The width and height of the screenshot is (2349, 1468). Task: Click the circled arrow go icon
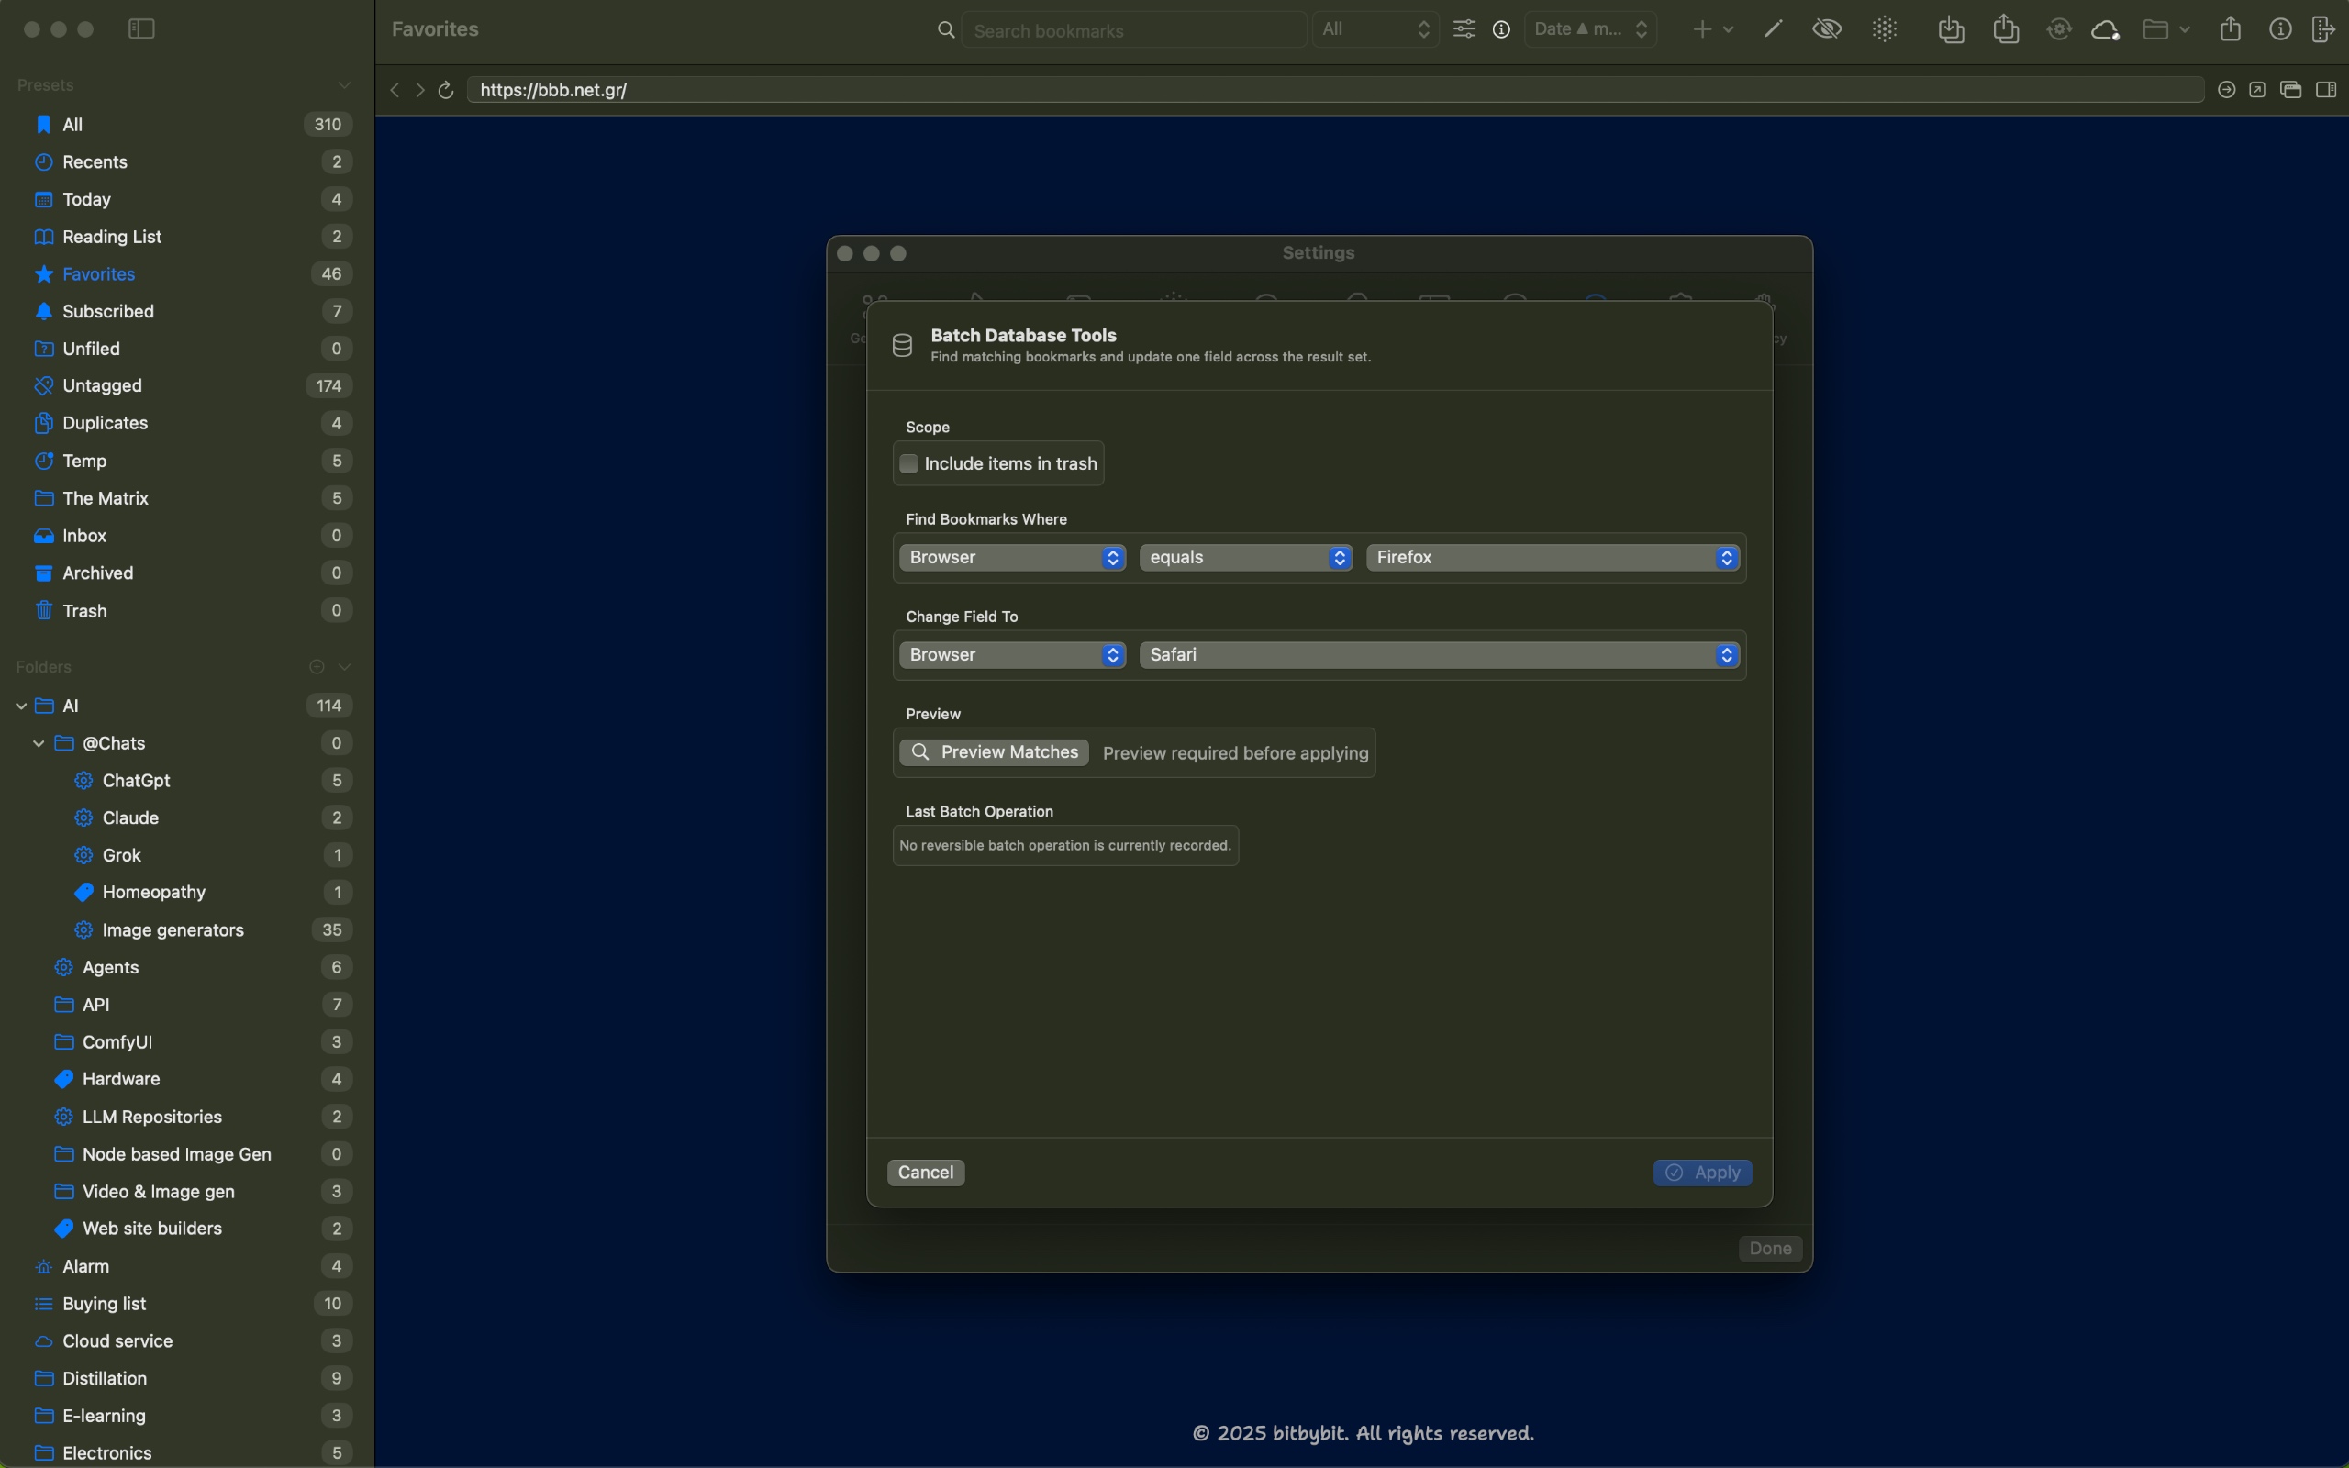tap(2227, 89)
